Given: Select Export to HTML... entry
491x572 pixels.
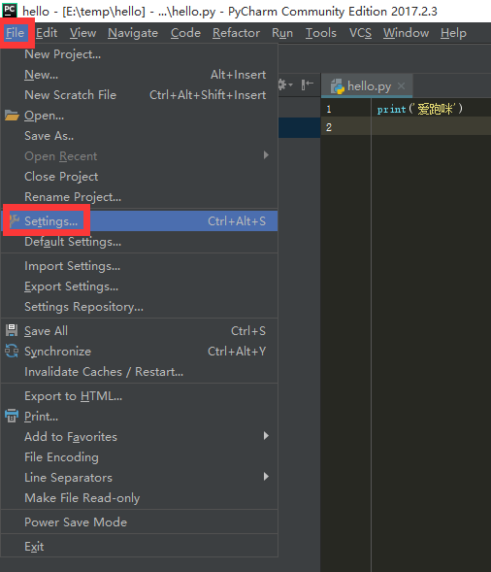Looking at the screenshot, I should click(x=139, y=396).
